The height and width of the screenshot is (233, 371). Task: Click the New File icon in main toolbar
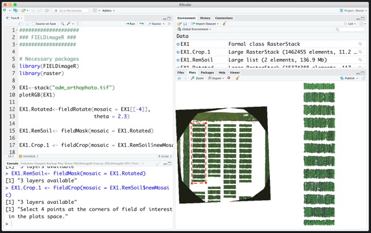5,10
